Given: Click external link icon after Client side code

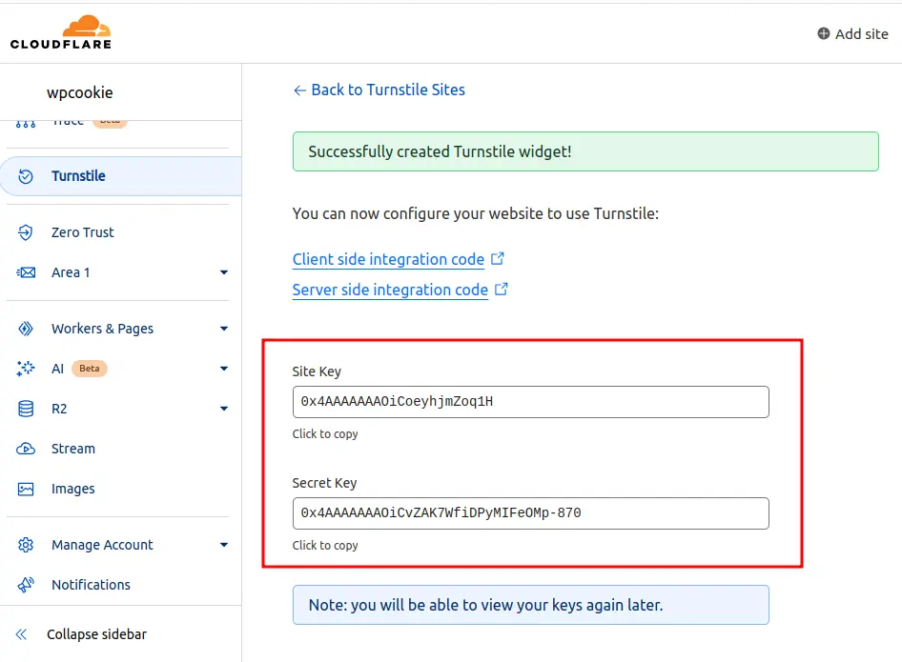Looking at the screenshot, I should pos(498,258).
